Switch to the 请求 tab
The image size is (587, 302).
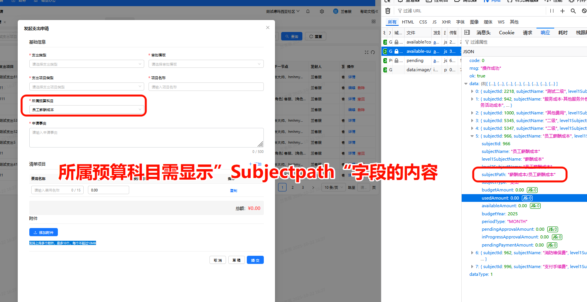527,32
